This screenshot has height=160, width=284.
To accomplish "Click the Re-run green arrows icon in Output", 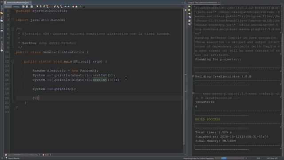I will tap(189, 6).
